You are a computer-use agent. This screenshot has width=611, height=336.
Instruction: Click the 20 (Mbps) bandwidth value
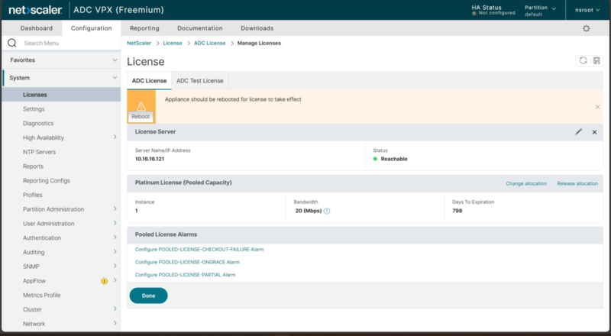pyautogui.click(x=309, y=211)
